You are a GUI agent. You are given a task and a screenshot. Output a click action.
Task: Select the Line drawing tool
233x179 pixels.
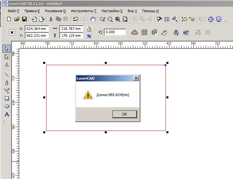coord(7,75)
